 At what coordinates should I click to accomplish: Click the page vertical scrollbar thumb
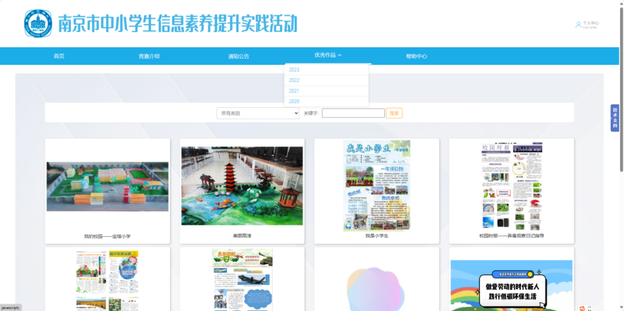621,89
